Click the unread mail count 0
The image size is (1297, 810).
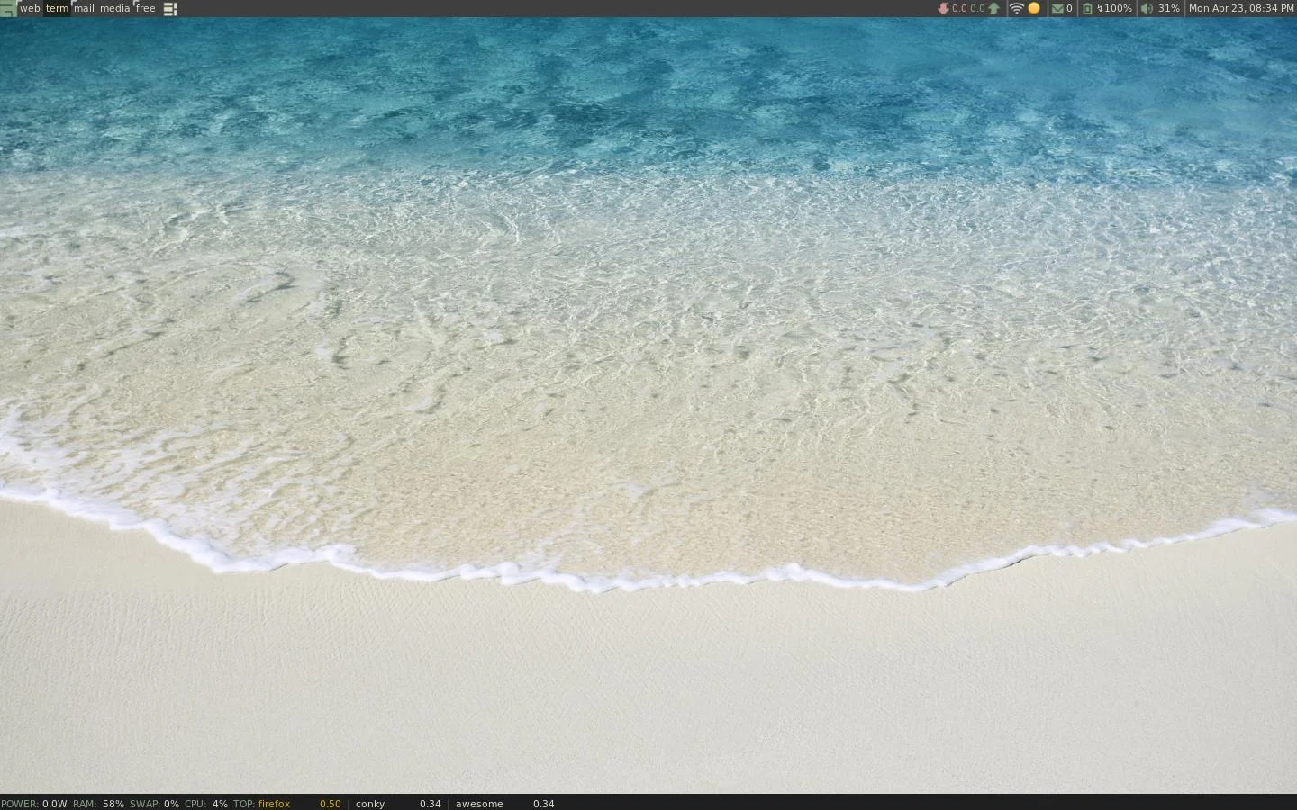click(x=1069, y=9)
